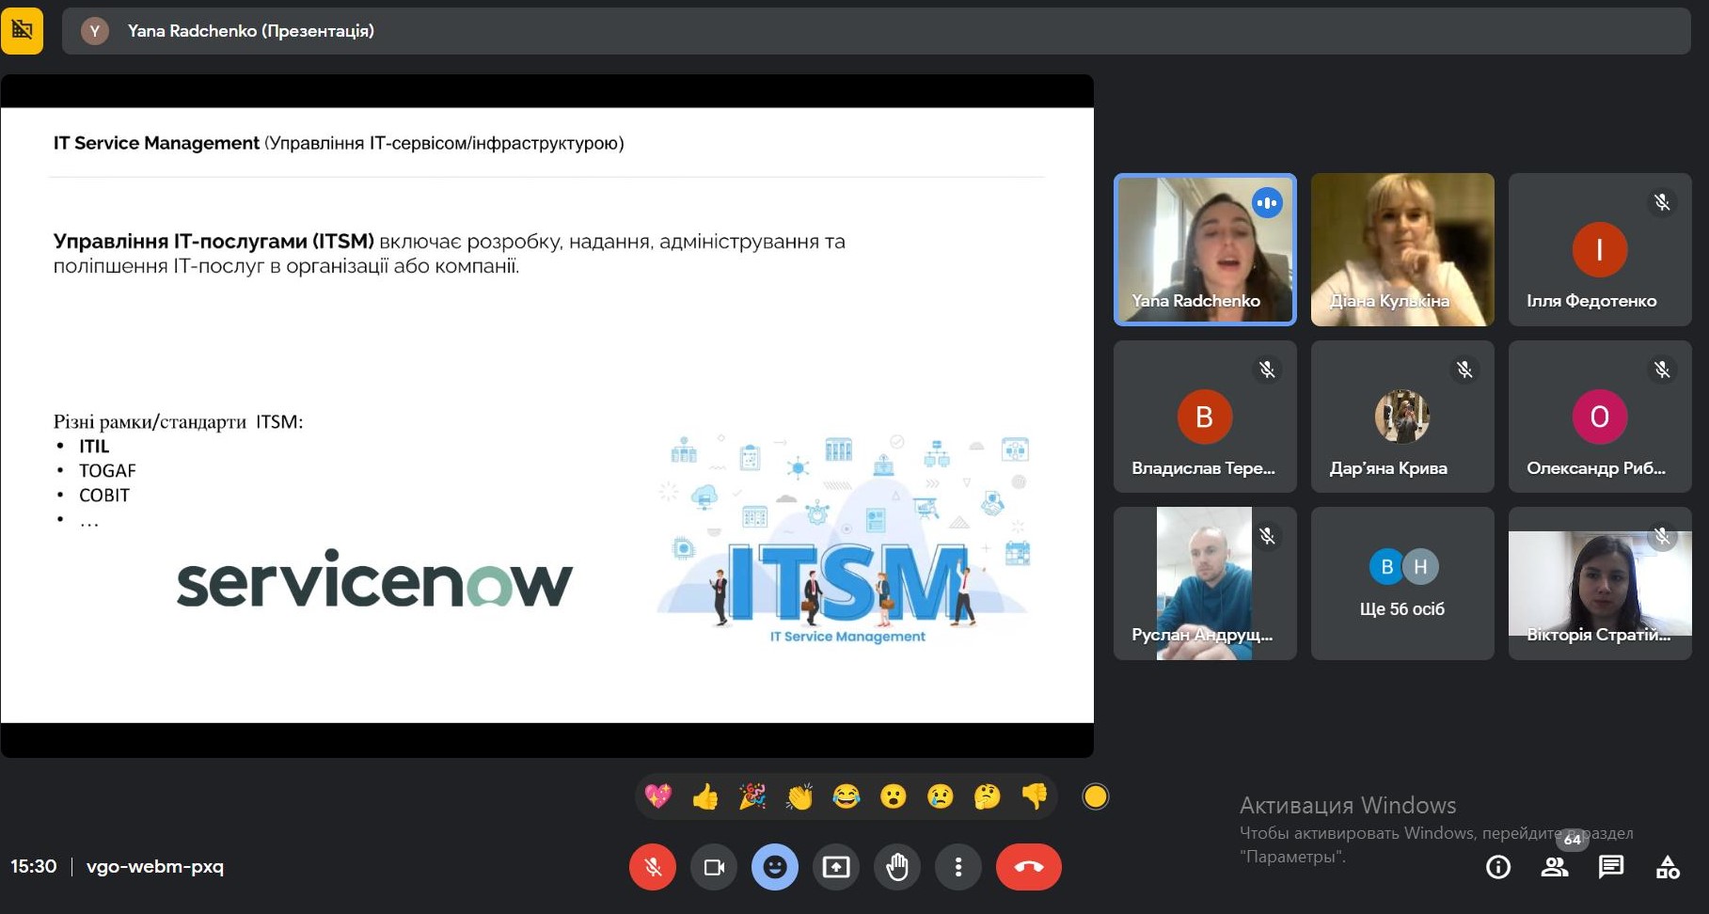Screen dimensions: 1709x914
Task: Show the participants list panel
Action: tap(1555, 867)
